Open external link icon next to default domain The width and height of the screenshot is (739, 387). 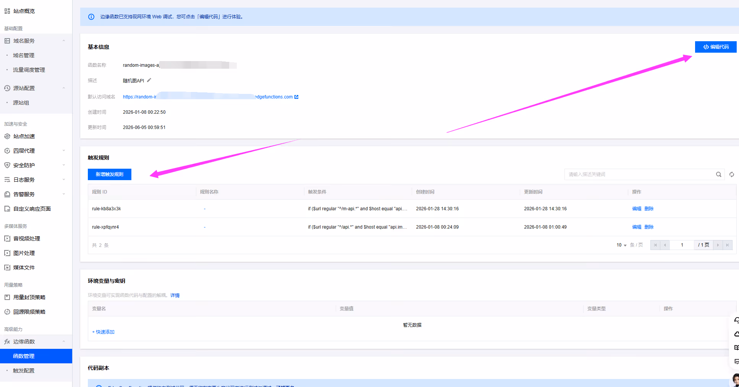point(296,97)
